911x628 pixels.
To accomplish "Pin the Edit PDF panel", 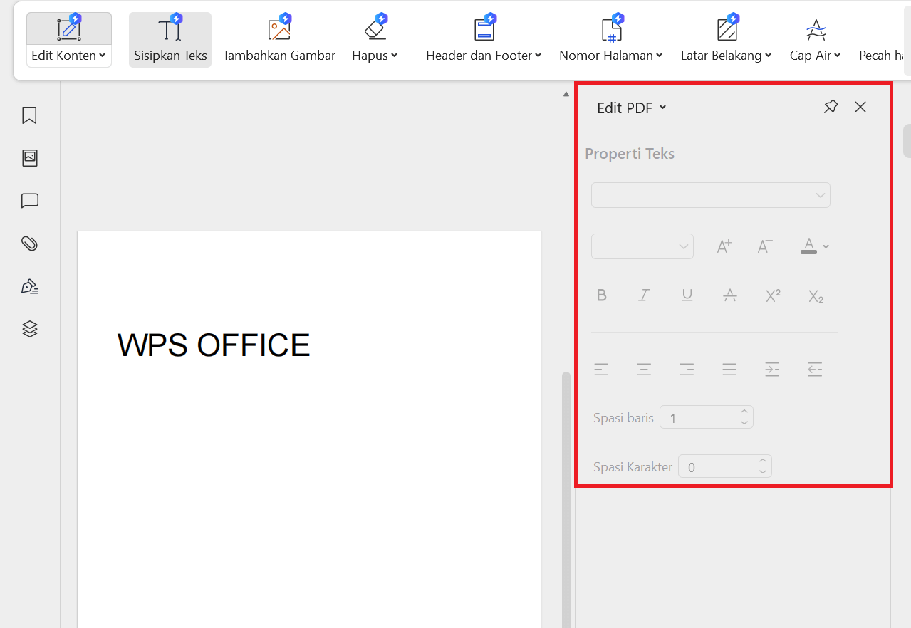I will [830, 106].
